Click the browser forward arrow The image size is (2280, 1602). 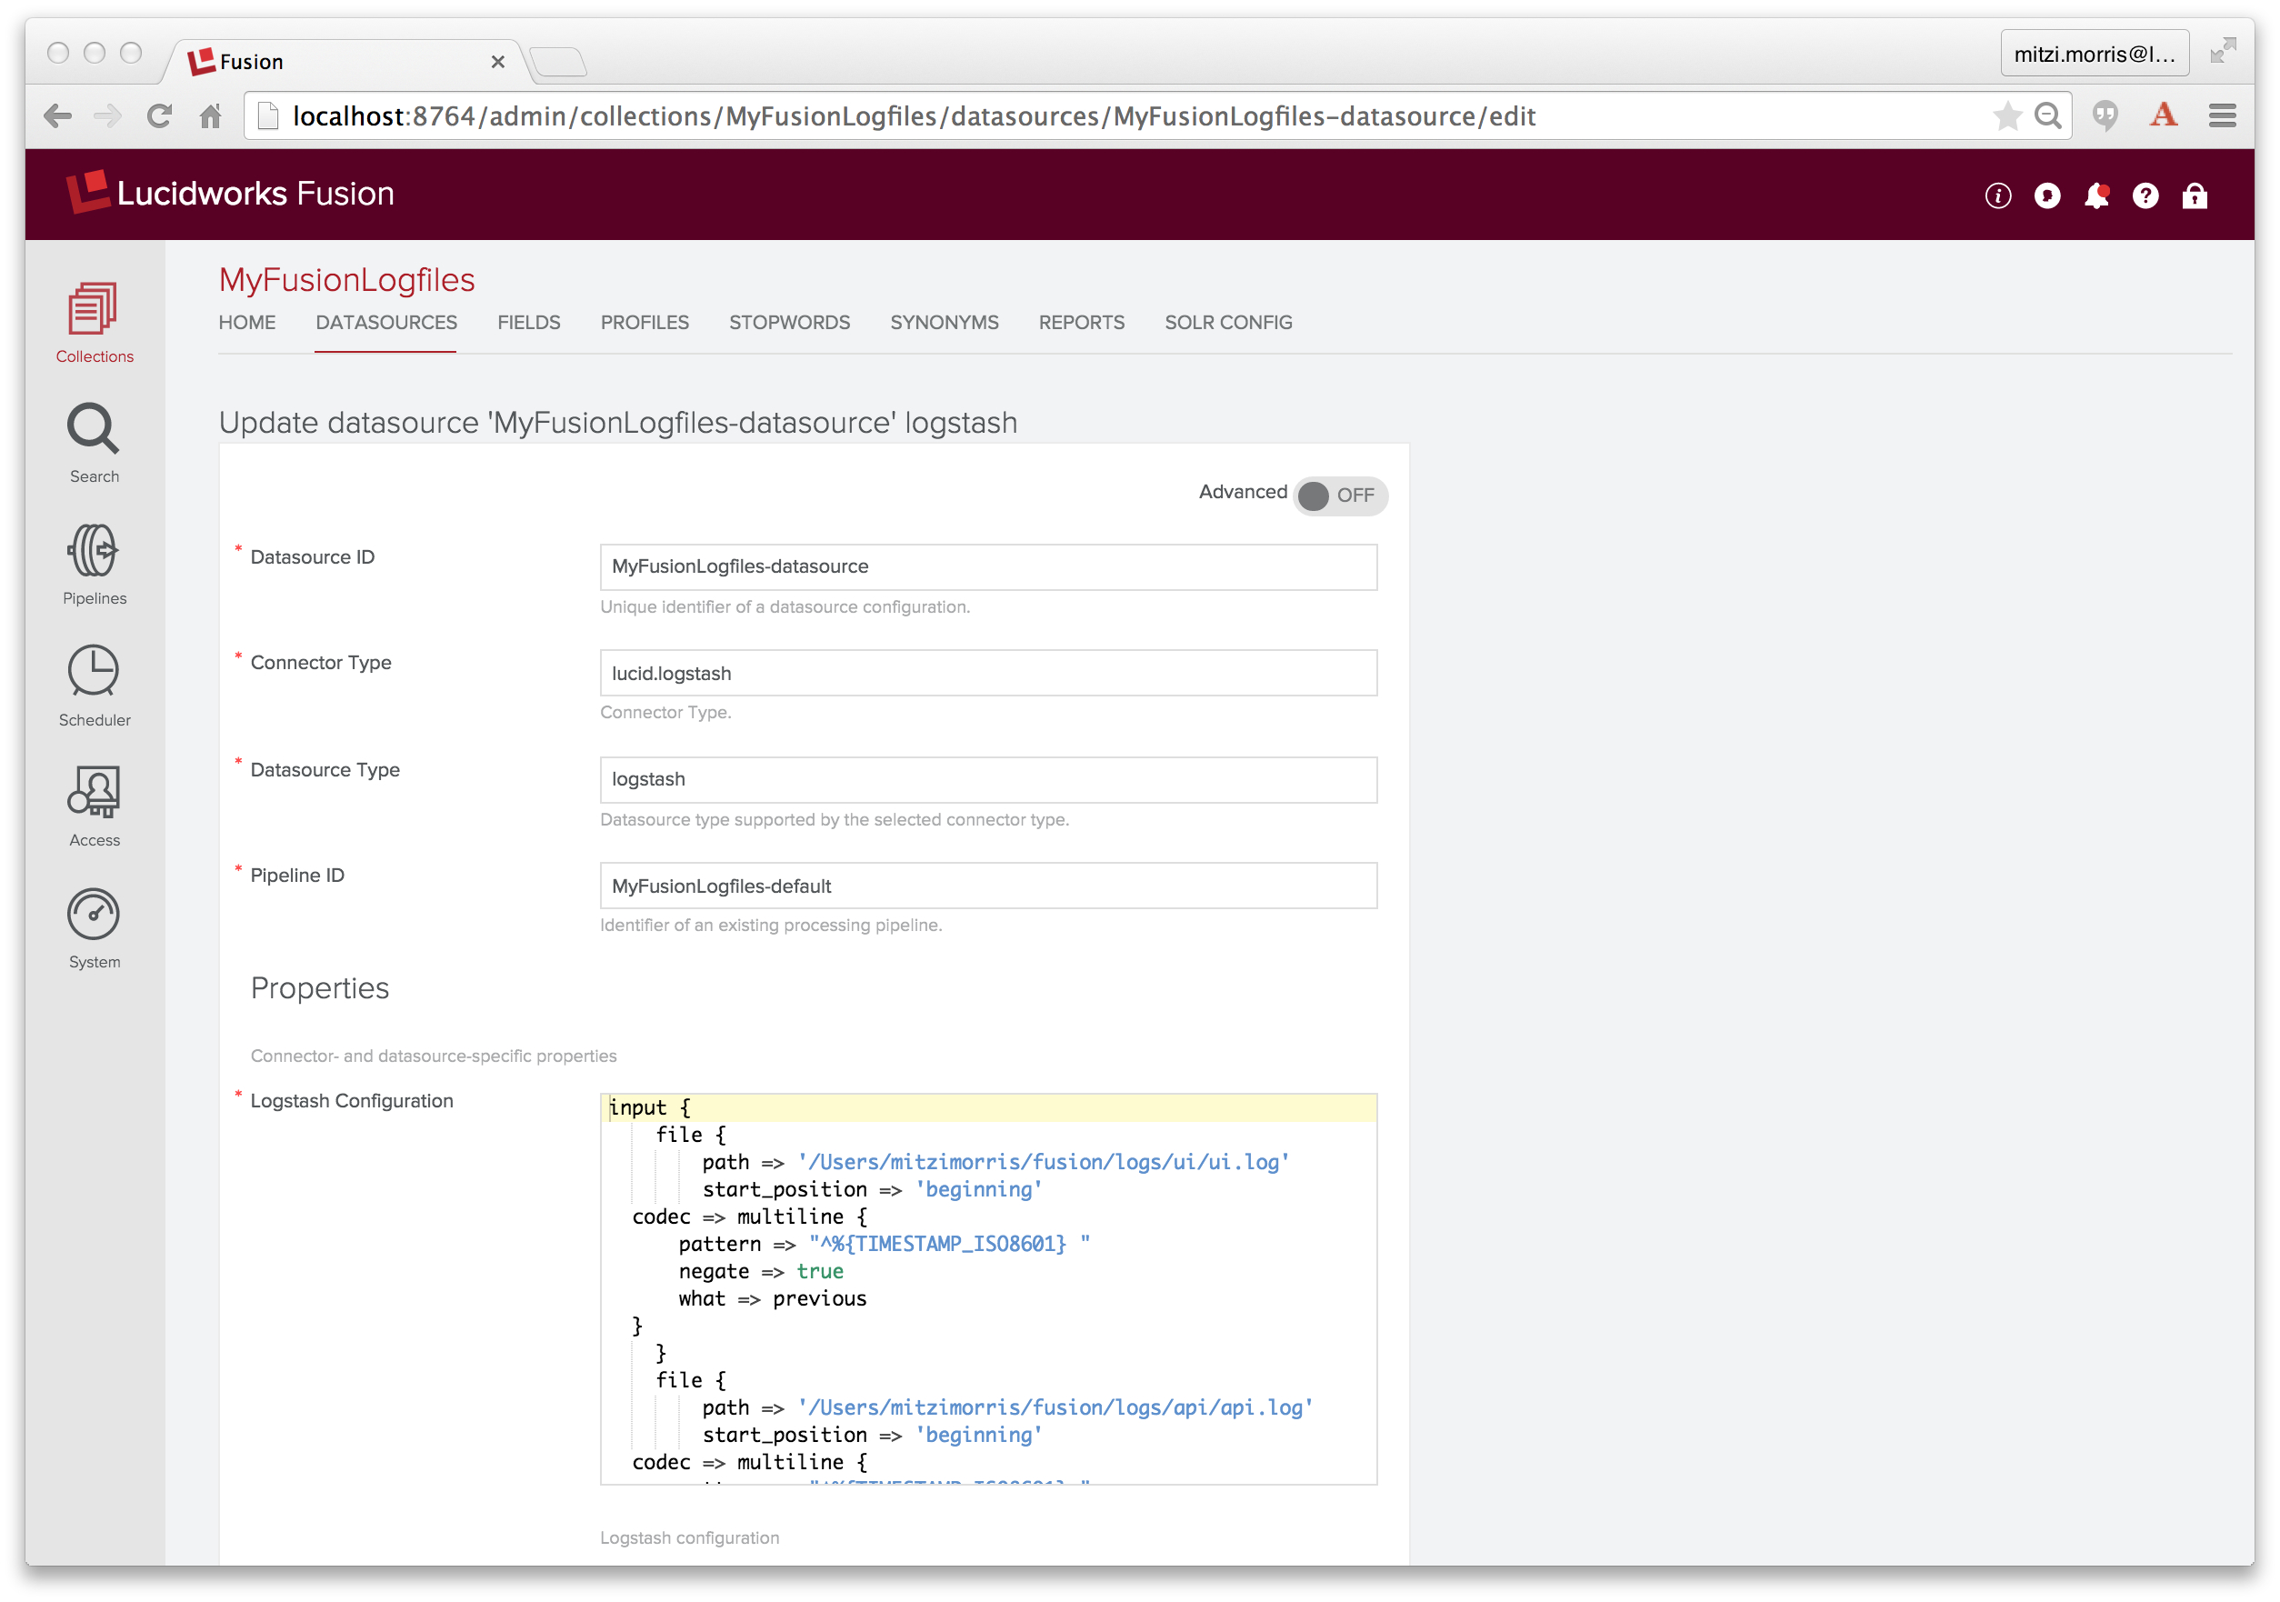click(x=107, y=116)
